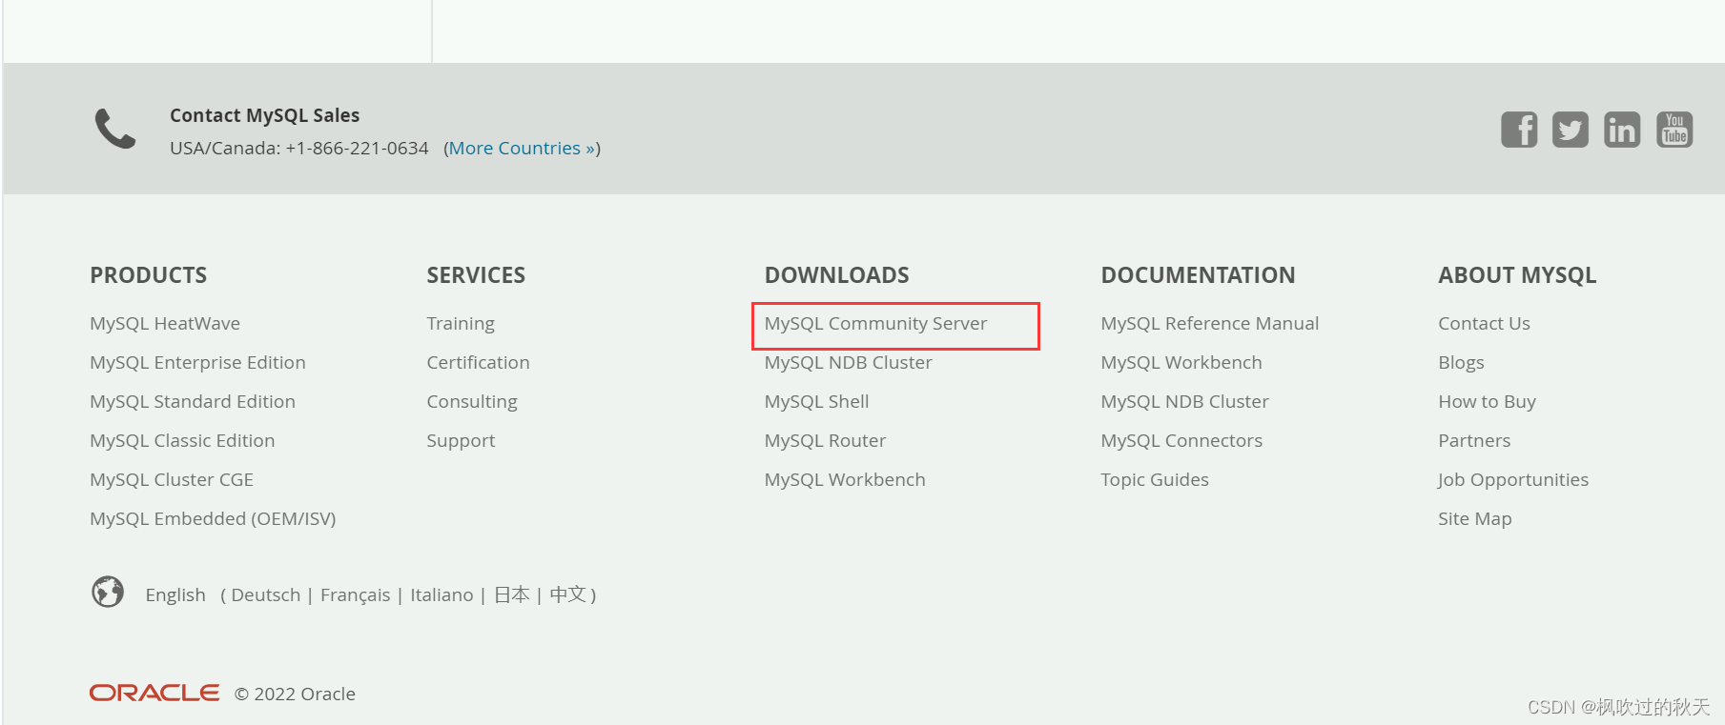Open MySQL Connectors documentation
Image resolution: width=1725 pixels, height=725 pixels.
(x=1181, y=441)
